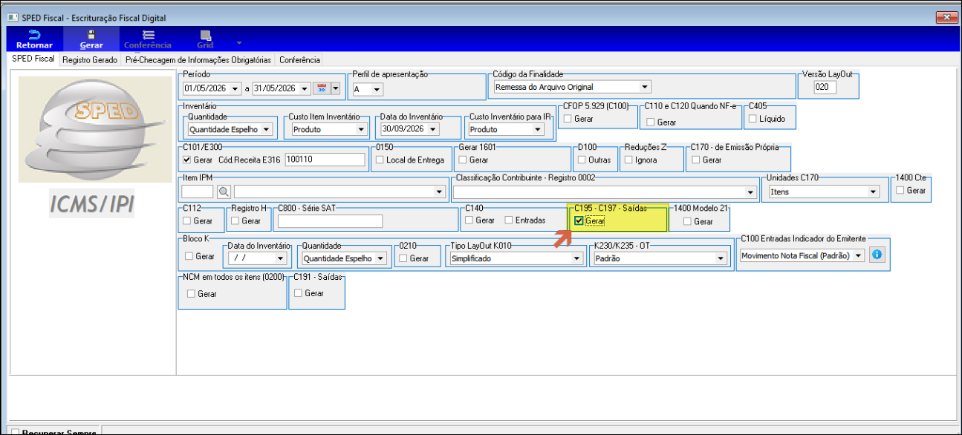
Task: Uncheck Gerar in C195 - C197 - Saídas
Action: pos(579,221)
